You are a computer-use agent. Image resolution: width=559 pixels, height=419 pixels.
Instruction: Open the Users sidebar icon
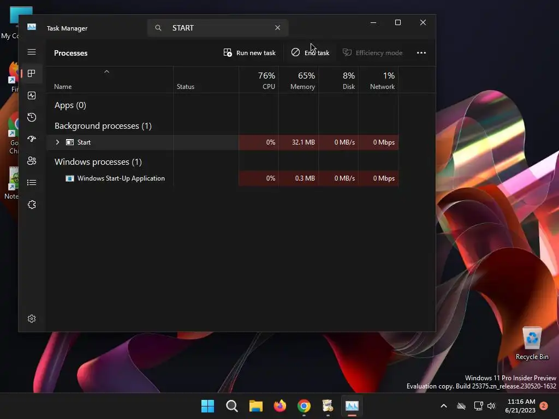(31, 161)
